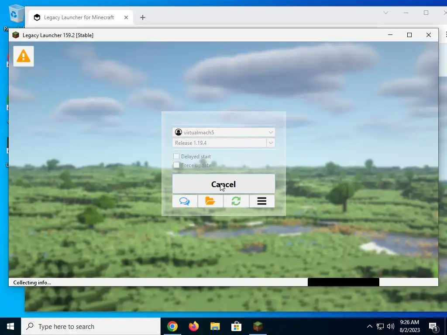Open Google Chrome from the taskbar
Image resolution: width=447 pixels, height=335 pixels.
point(172,326)
